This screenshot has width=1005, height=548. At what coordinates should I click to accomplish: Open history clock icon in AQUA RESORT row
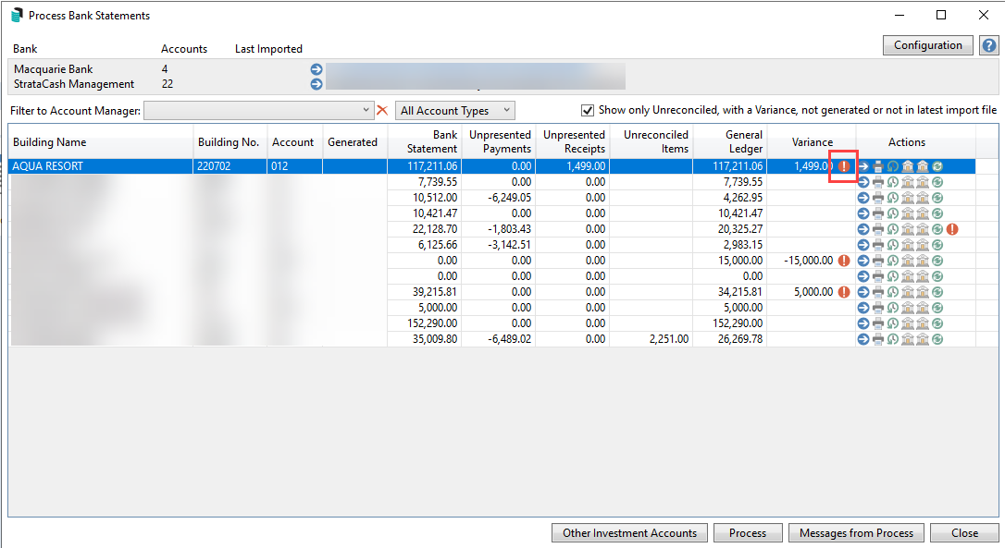click(x=893, y=166)
